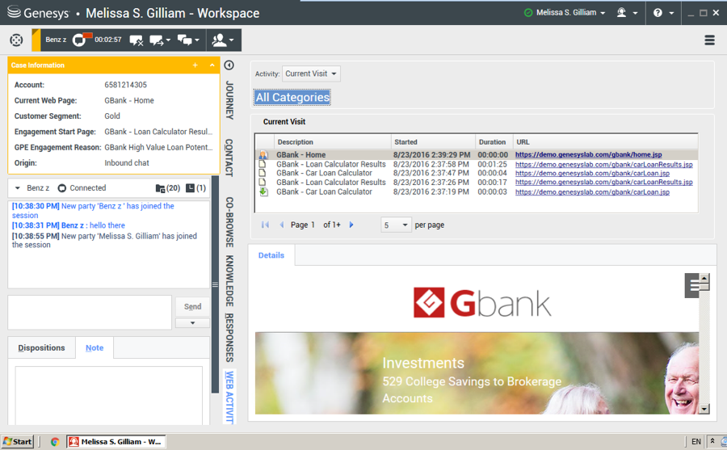Screen dimensions: 727x450
Task: Open the Activity Current Visit dropdown
Action: pos(311,74)
